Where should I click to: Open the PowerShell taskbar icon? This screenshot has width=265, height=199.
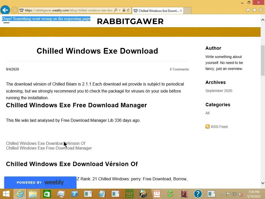pyautogui.click(x=74, y=194)
